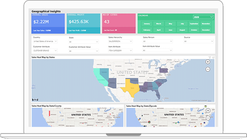Open focus mode icon above States heat map
Image resolution: width=247 pixels, height=139 pixels.
tap(213, 57)
